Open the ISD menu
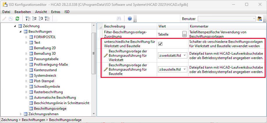The image size is (267, 123). (67, 12)
